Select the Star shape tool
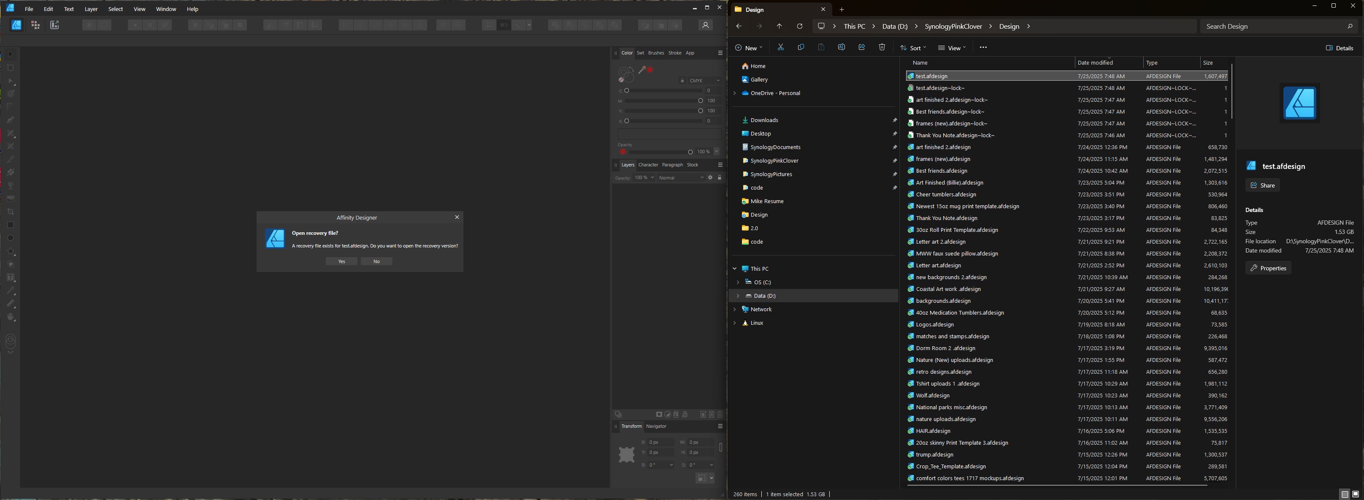Image resolution: width=1364 pixels, height=500 pixels. (11, 252)
